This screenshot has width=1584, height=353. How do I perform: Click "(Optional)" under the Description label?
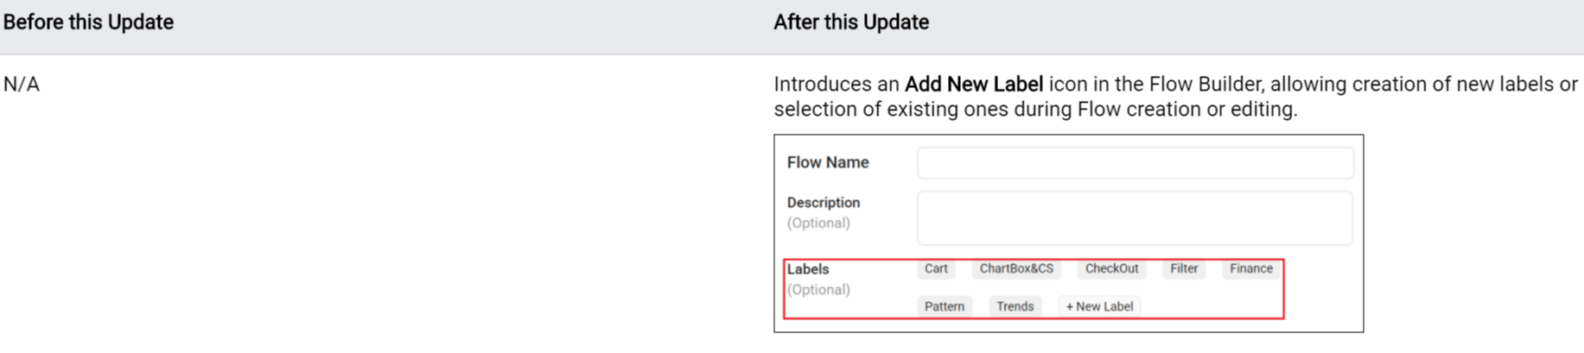[818, 223]
